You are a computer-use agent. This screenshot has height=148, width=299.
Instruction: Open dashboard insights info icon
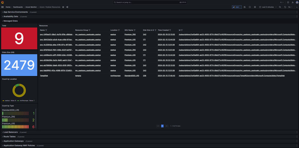point(250,7)
